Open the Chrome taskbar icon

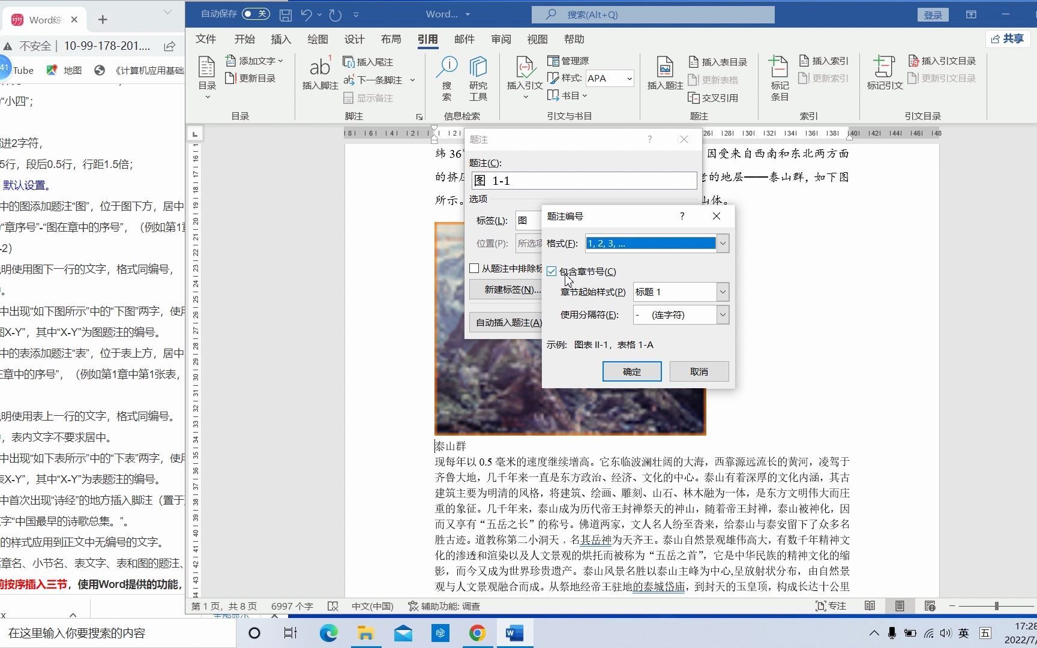pos(477,633)
